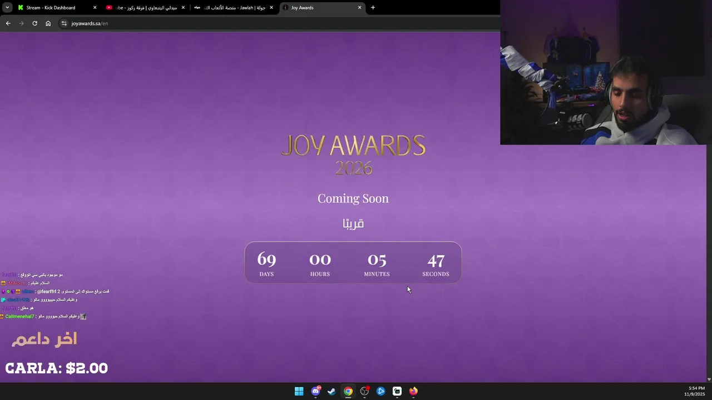The width and height of the screenshot is (712, 400).
Task: Reload the current page
Action: 34,23
